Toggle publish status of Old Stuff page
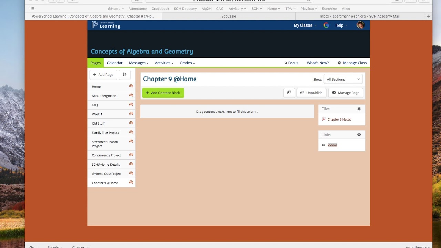Viewport: 441px width, 248px height. (x=131, y=123)
